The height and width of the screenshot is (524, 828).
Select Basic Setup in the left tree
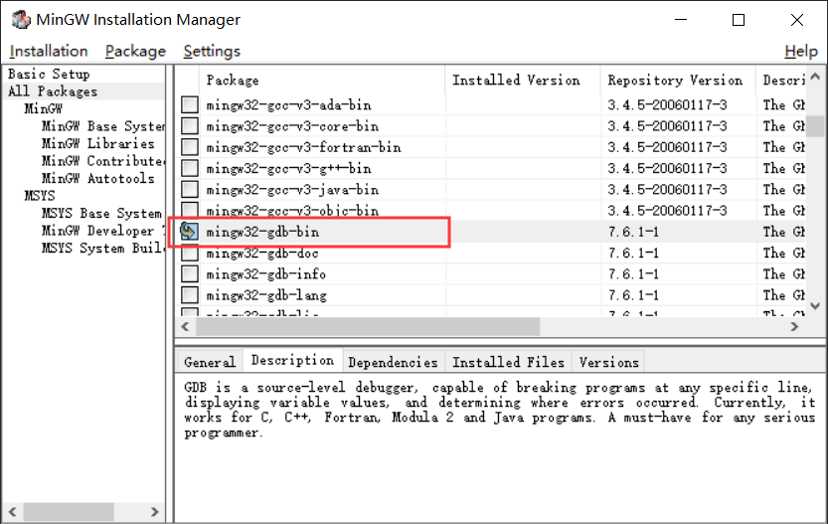[49, 74]
